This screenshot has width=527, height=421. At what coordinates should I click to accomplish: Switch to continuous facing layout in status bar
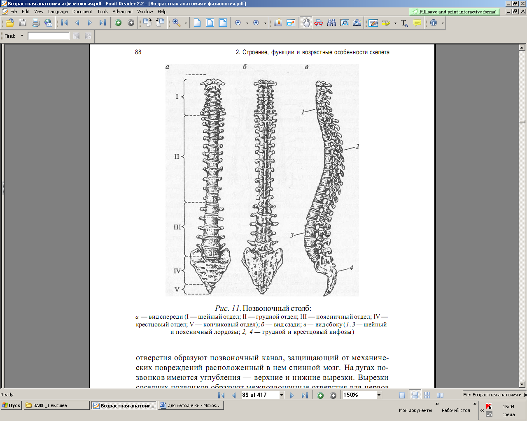(x=427, y=395)
